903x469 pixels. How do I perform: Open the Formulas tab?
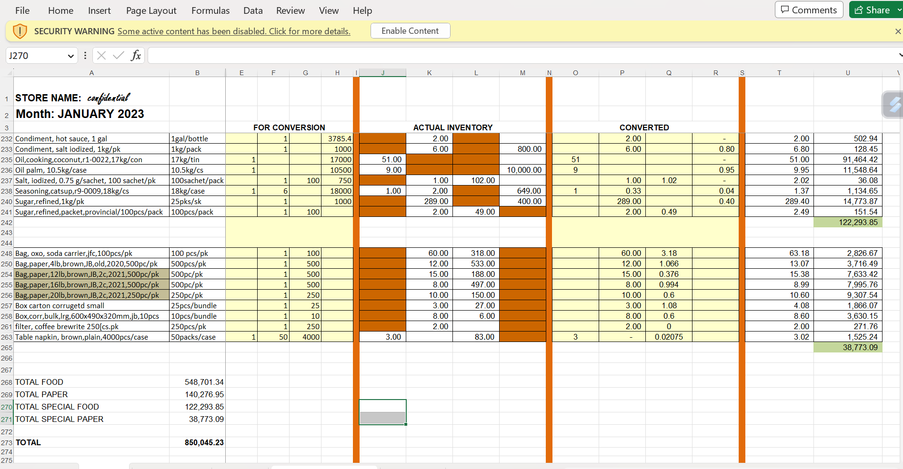click(x=211, y=10)
